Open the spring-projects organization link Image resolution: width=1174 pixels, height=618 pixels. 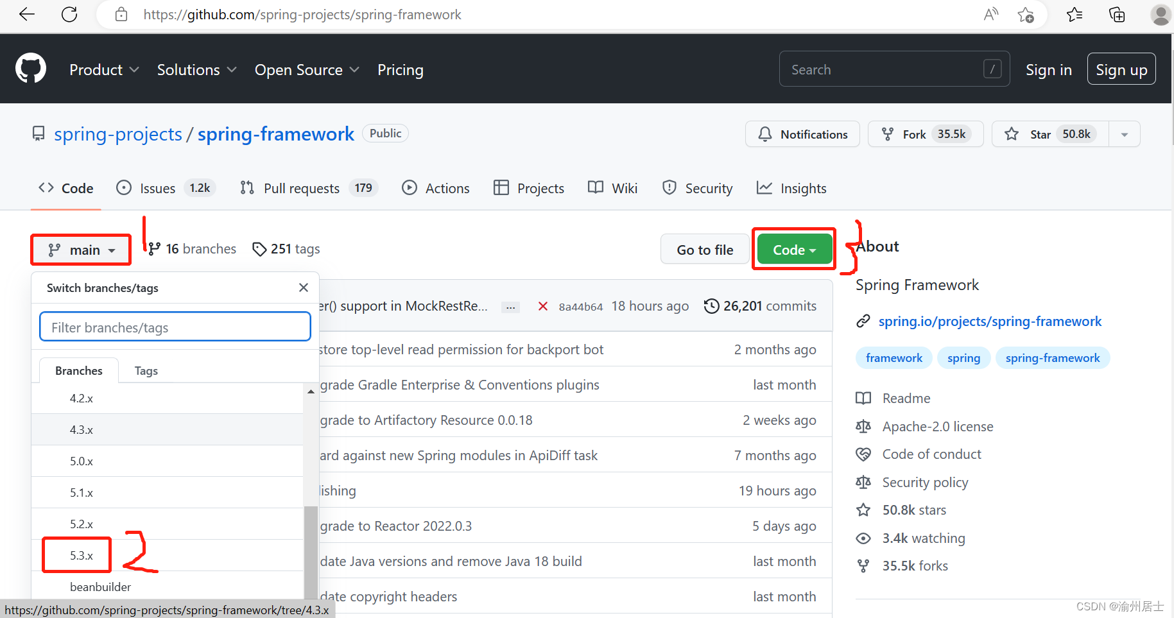118,133
